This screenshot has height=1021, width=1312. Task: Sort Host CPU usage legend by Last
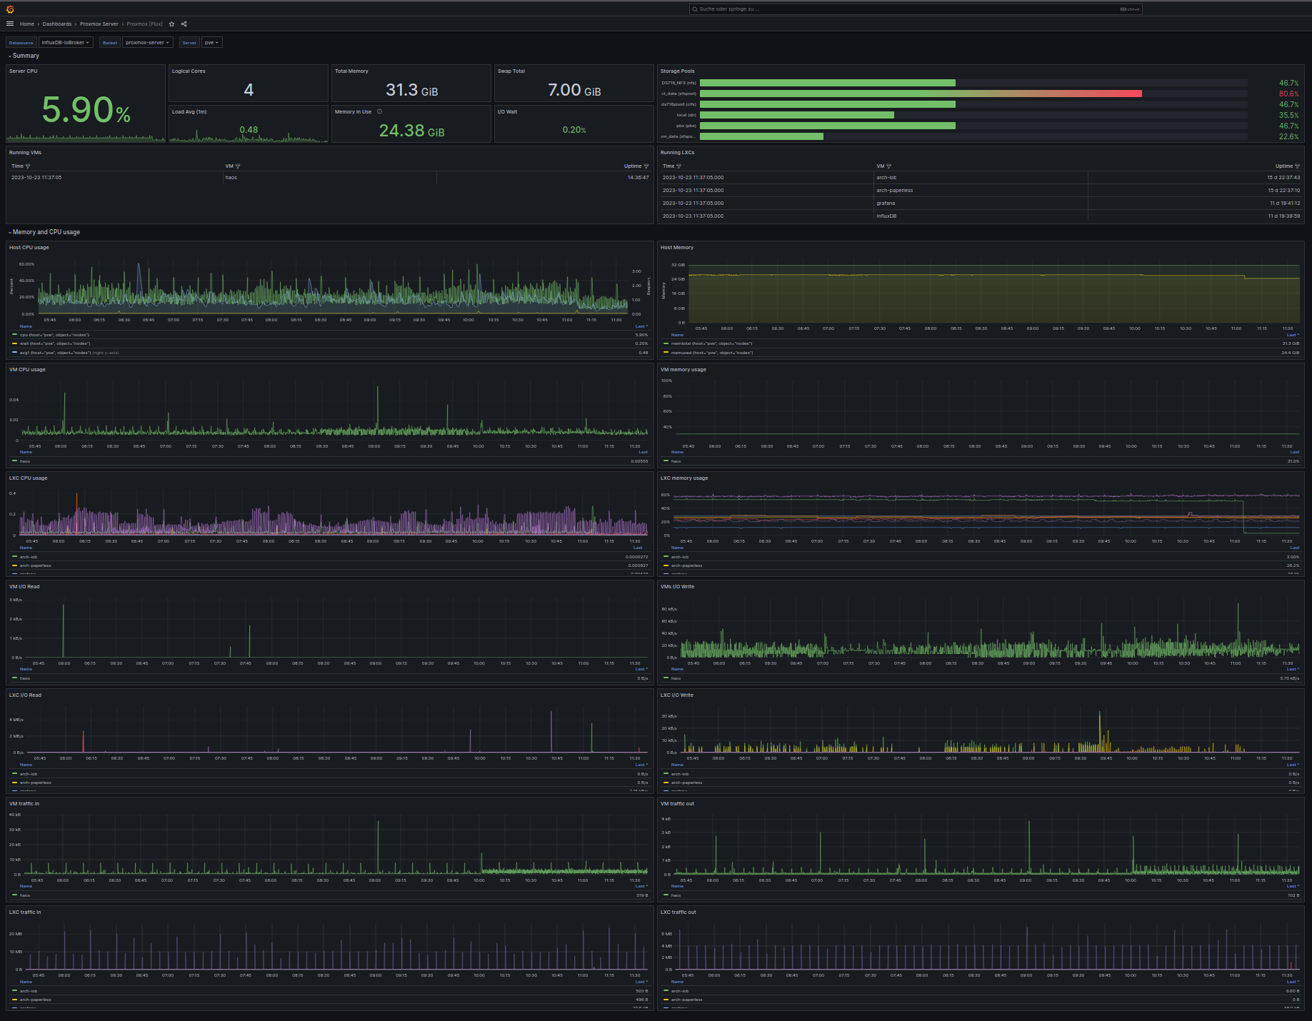pyautogui.click(x=641, y=326)
